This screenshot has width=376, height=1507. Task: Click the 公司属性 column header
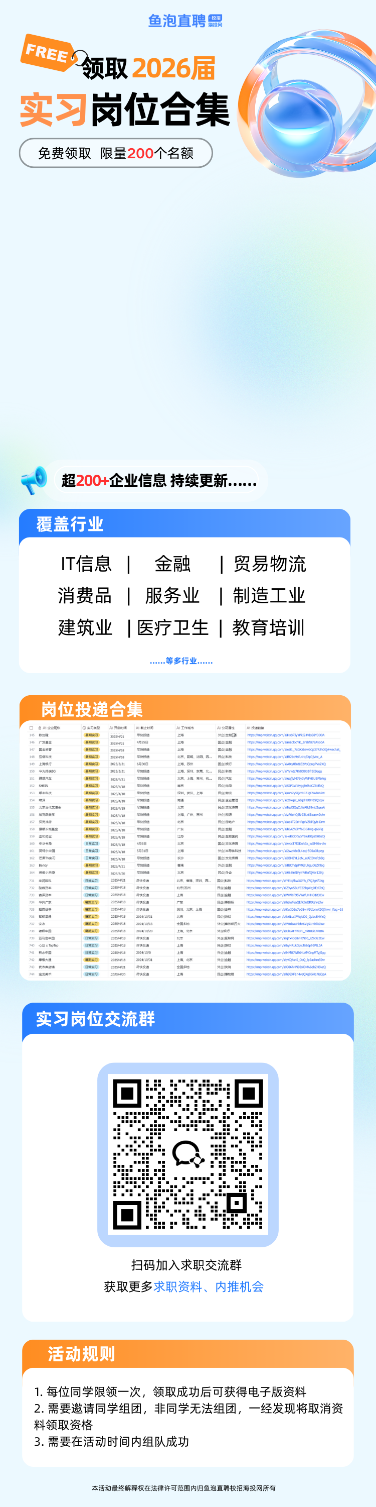[x=227, y=728]
